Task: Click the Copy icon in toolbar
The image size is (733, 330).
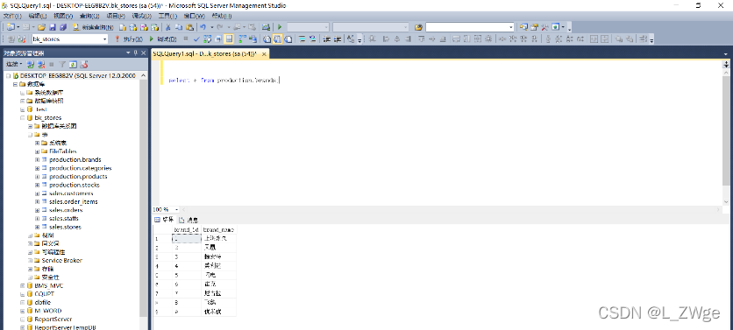Action: click(x=179, y=27)
